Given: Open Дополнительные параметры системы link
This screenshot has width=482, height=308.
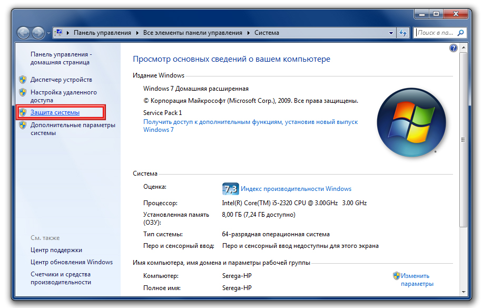Looking at the screenshot, I should click(x=73, y=129).
